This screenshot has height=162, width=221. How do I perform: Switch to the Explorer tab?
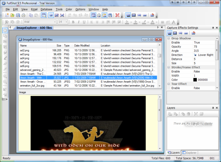click(x=189, y=153)
